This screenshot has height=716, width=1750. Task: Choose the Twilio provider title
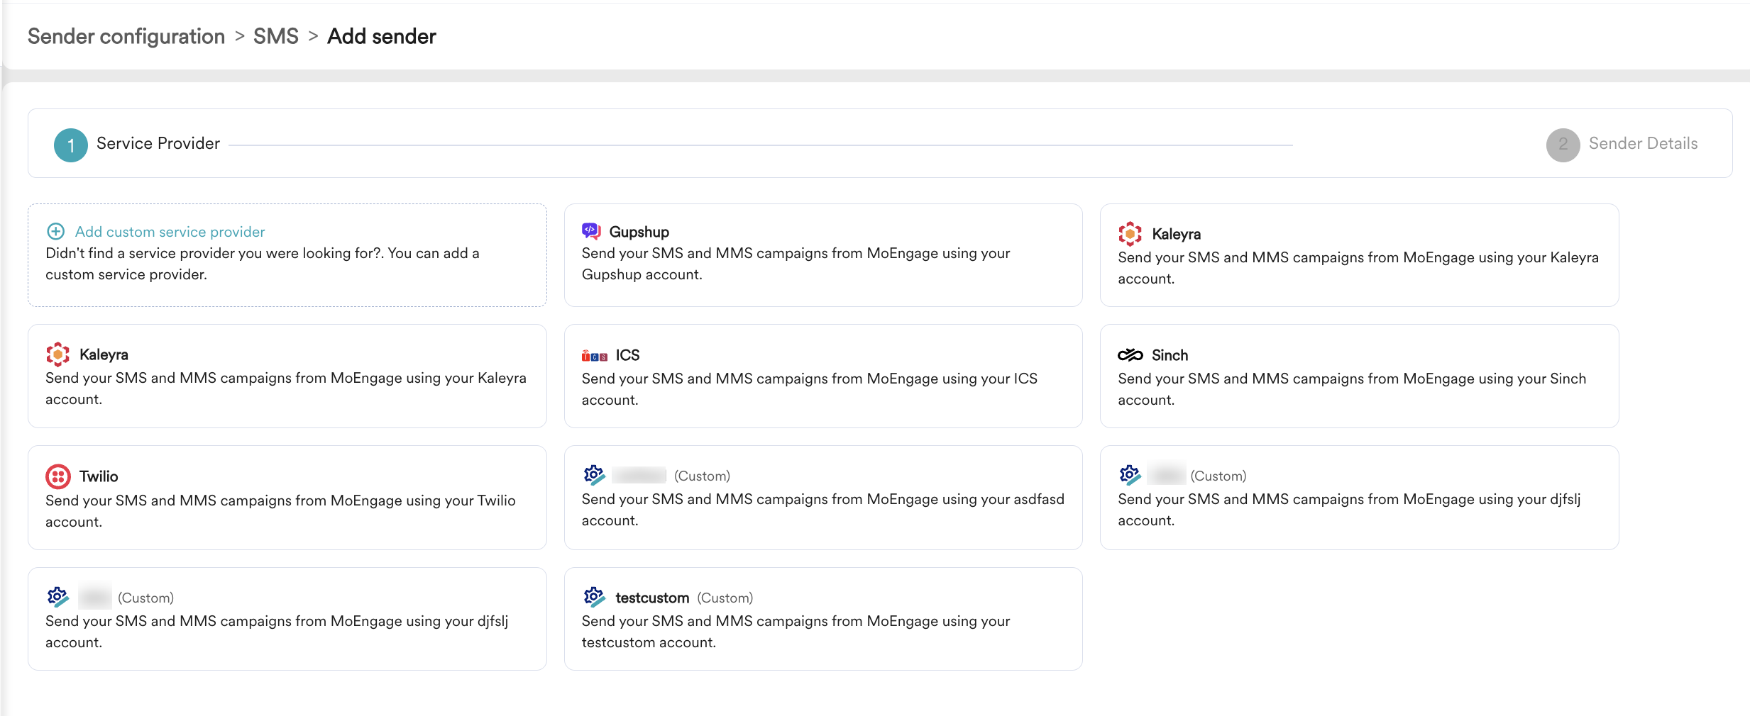99,476
